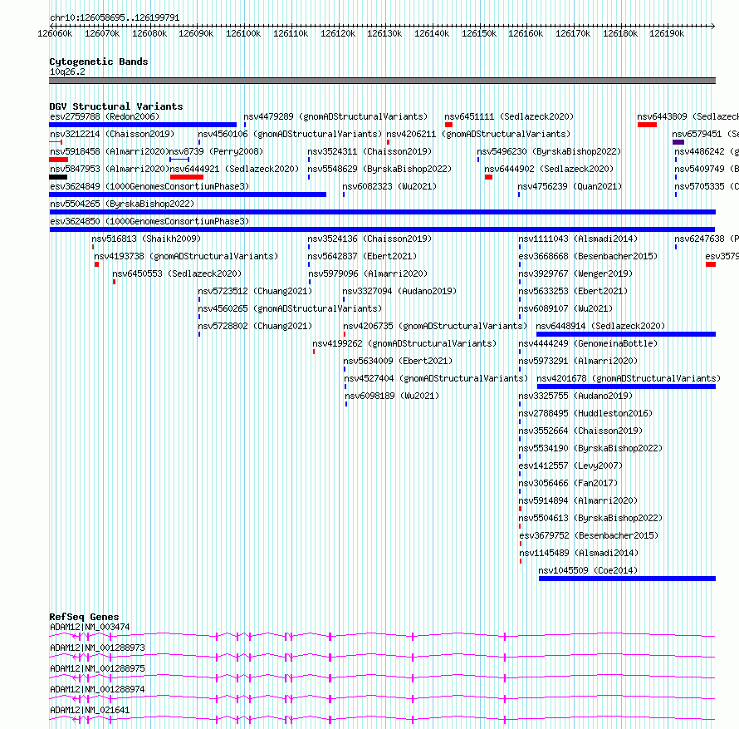
Task: Click esv1412557 (Levy2007) label
Action: click(x=570, y=465)
